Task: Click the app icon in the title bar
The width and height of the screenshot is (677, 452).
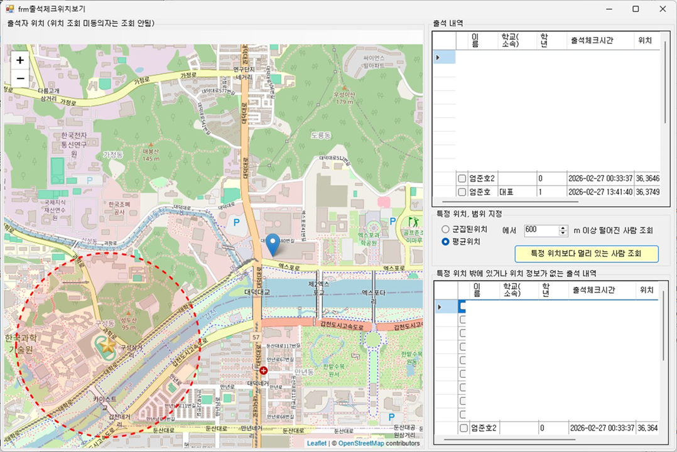Action: click(x=9, y=9)
